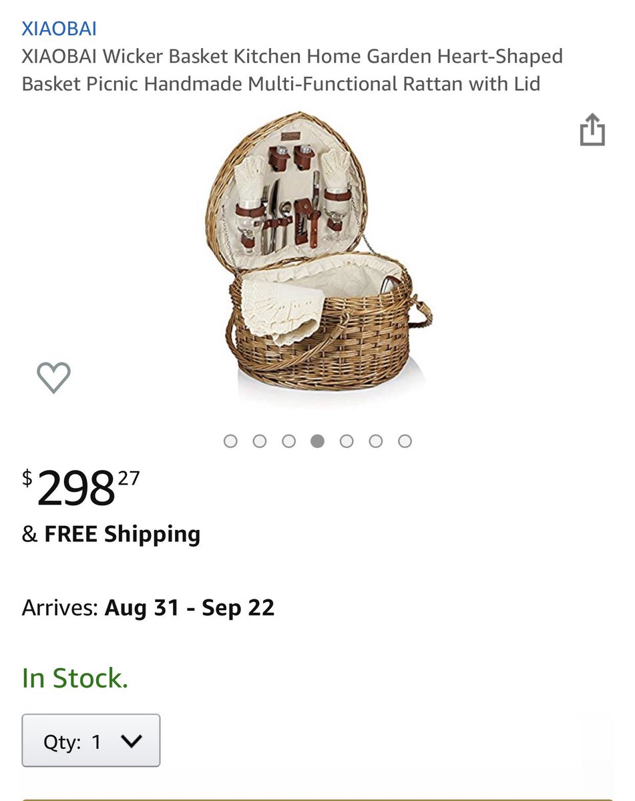Jump to first image carousel dot
The image size is (635, 801).
click(x=230, y=441)
